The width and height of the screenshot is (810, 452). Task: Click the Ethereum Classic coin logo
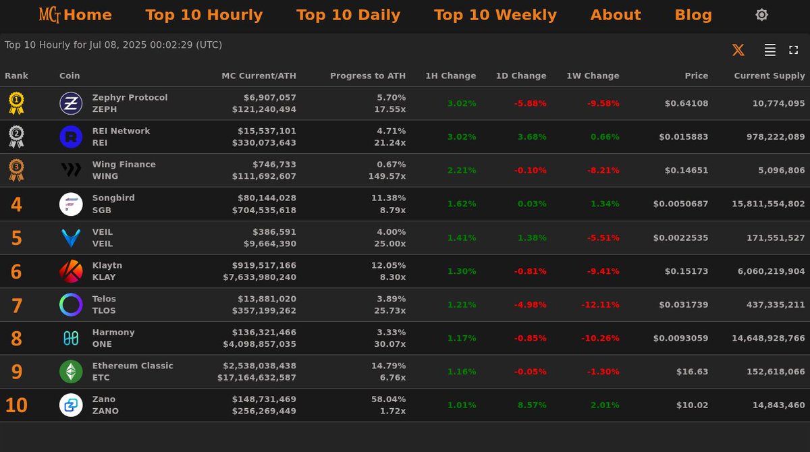(x=71, y=372)
